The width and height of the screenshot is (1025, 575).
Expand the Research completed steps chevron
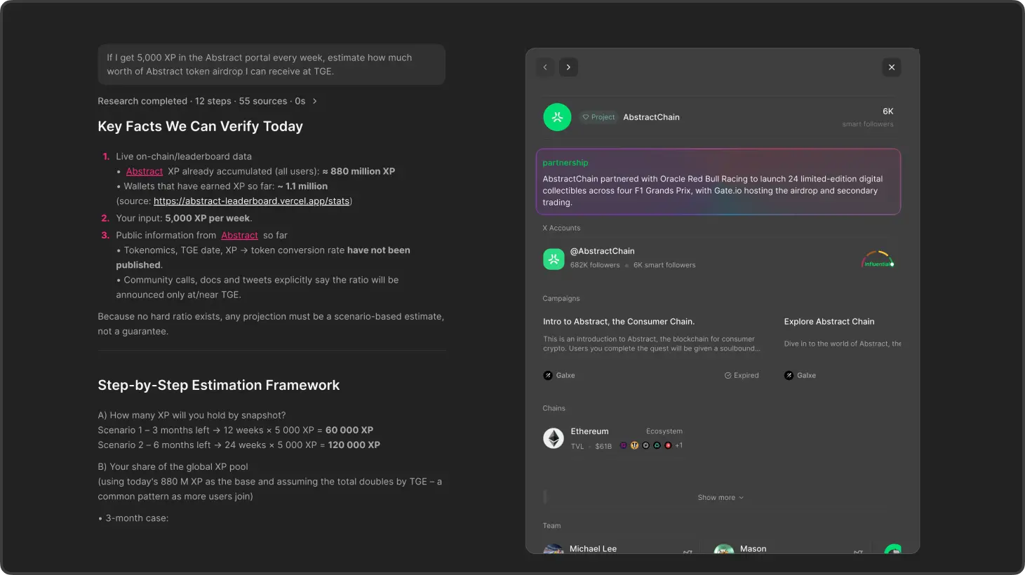click(x=314, y=101)
